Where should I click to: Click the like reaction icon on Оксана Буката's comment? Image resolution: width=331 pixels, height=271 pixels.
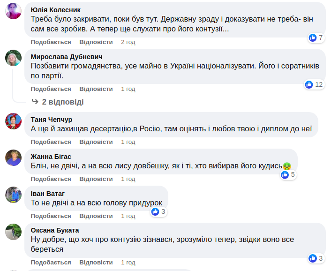pyautogui.click(x=313, y=258)
